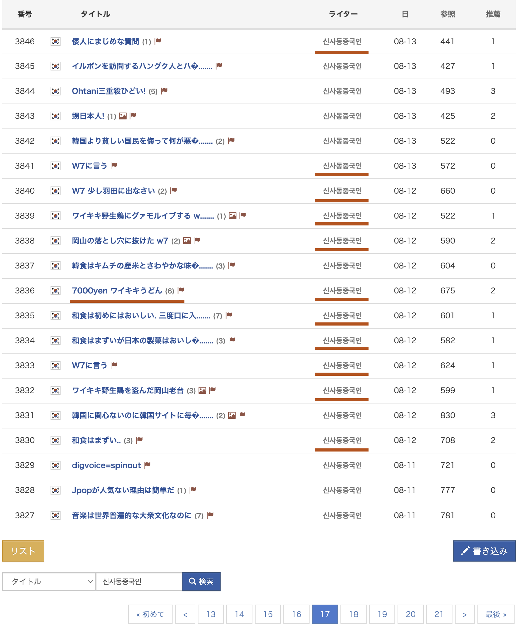Jump to page 13 of results
518x628 pixels.
coord(211,614)
